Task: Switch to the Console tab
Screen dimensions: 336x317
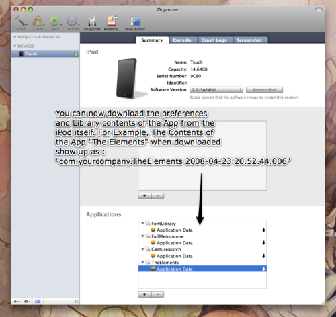Action: point(182,40)
